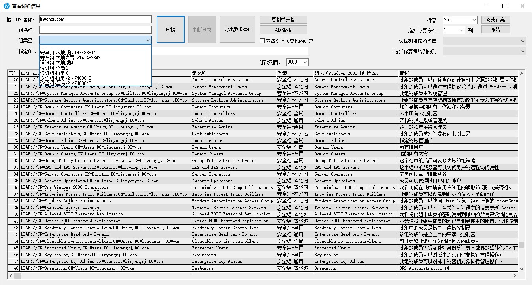Viewport: 532px width, 285px height.
Task: Click the 序号 column header
Action: point(13,73)
